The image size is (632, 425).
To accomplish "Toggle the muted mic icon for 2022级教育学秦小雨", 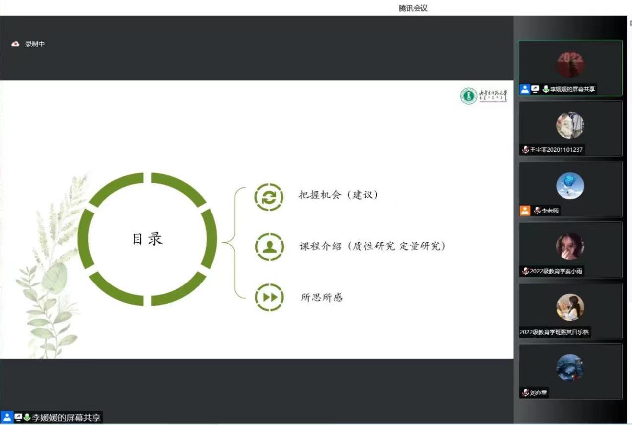I will click(525, 271).
